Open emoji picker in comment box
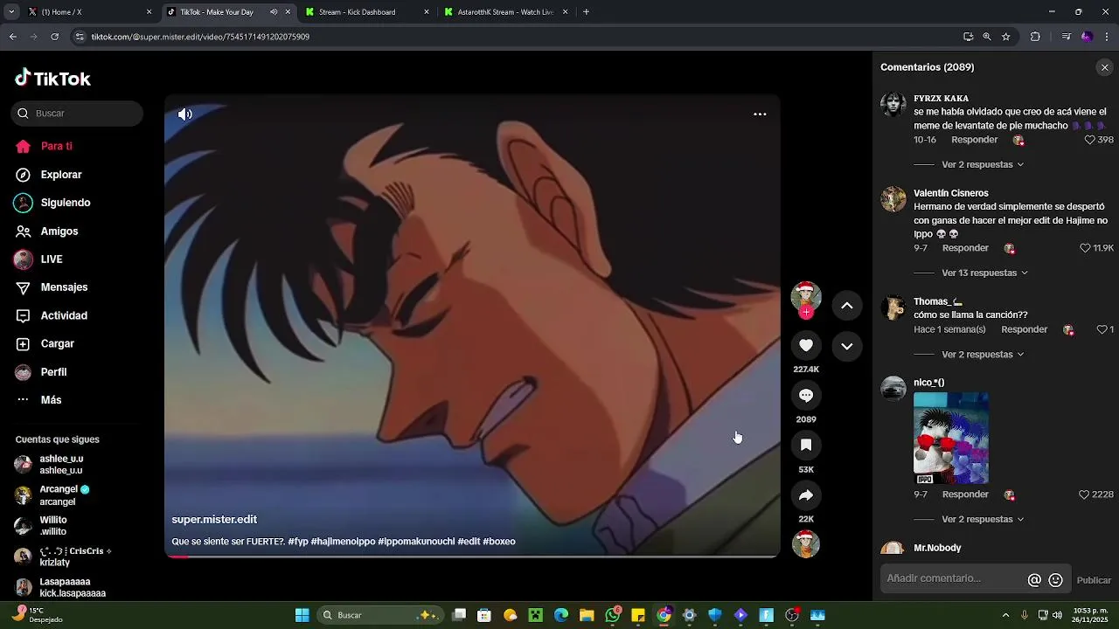 point(1056,580)
